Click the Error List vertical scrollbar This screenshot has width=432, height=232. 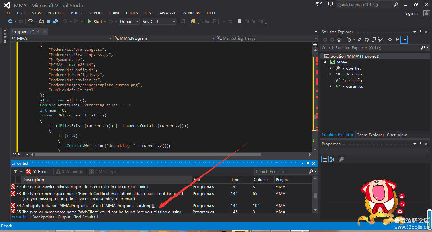point(315,197)
